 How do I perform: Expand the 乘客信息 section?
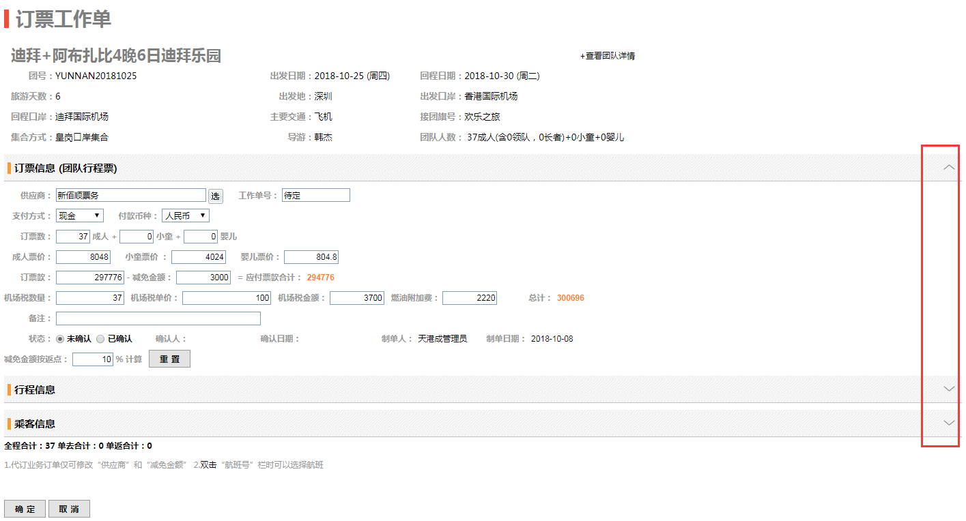(x=948, y=423)
